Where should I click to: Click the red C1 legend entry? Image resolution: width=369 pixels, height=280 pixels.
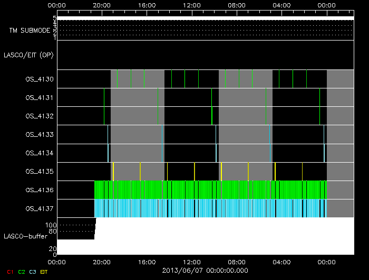pos(10,272)
